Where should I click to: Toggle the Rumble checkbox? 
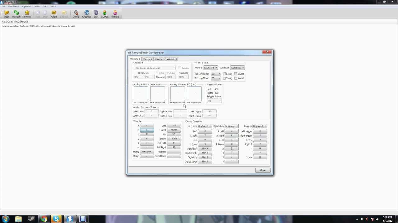tap(179, 68)
